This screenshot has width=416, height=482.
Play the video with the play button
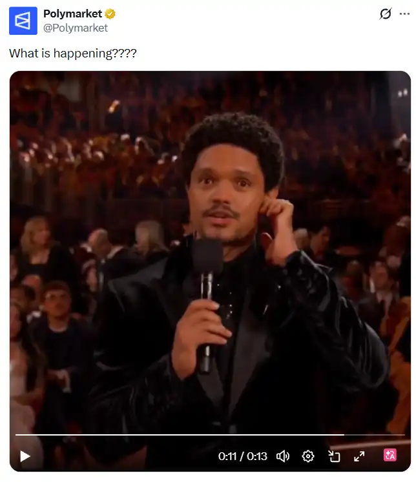coord(25,456)
